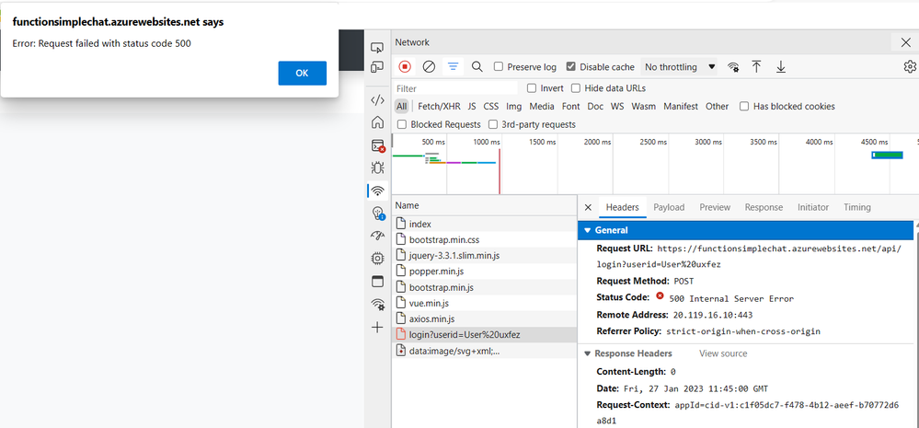
Task: Open the Console tool with error badge
Action: (x=378, y=145)
